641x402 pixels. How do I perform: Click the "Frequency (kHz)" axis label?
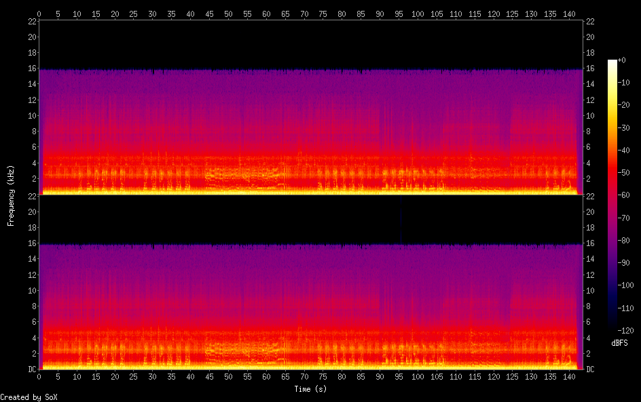pyautogui.click(x=11, y=195)
